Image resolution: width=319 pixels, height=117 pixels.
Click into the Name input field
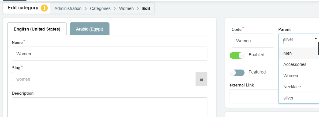(110, 54)
